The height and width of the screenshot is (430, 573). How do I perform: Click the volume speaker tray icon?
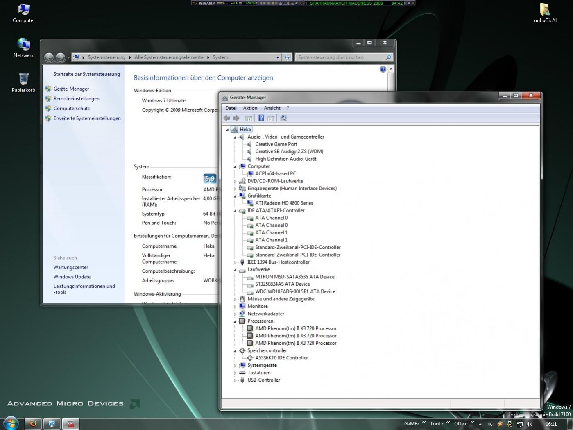529,424
